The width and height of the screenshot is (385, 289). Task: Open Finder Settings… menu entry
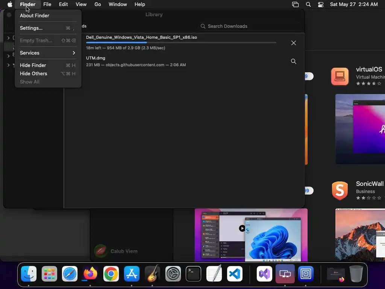click(48, 28)
